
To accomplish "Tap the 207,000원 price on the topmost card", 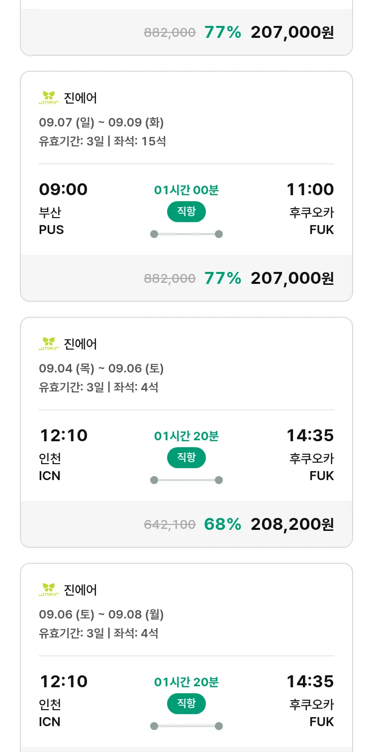I will pos(292,32).
